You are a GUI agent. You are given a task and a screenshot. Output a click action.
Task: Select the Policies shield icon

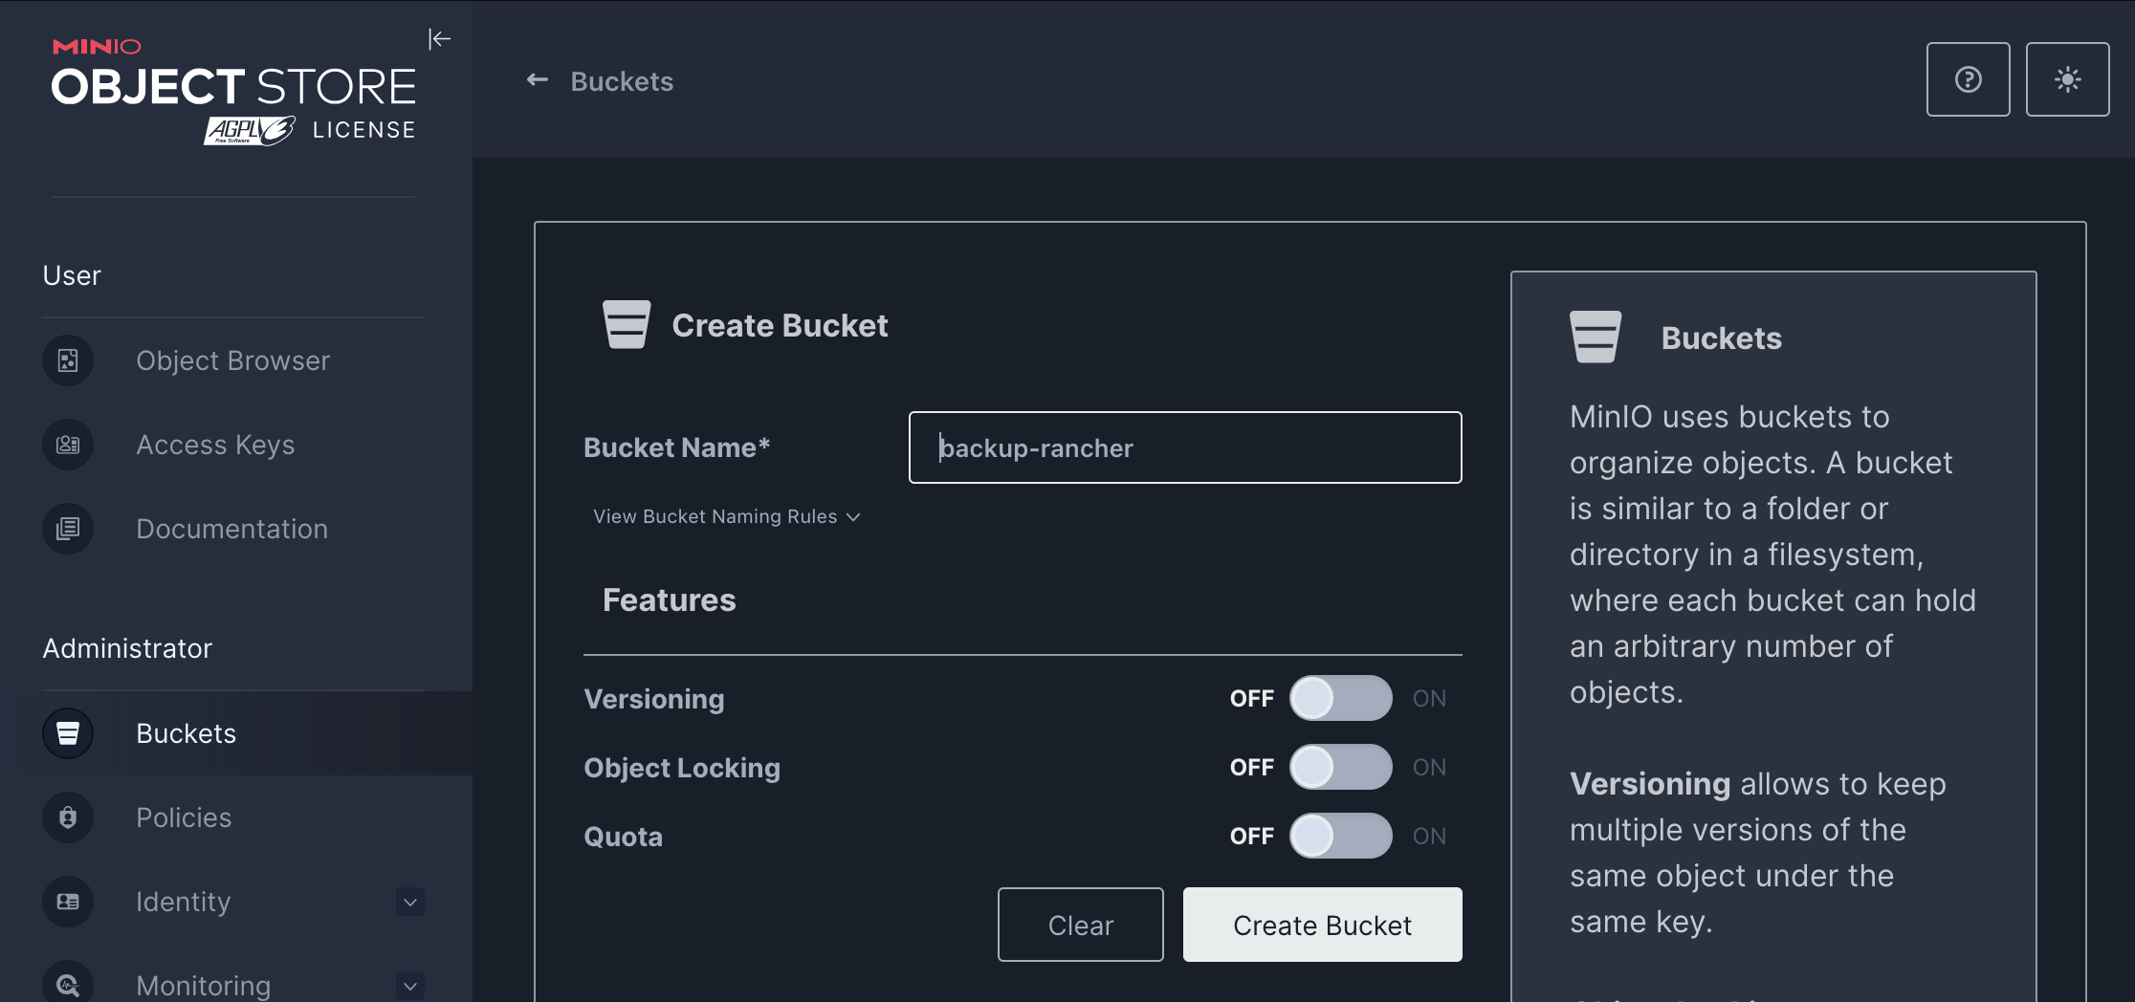click(68, 817)
